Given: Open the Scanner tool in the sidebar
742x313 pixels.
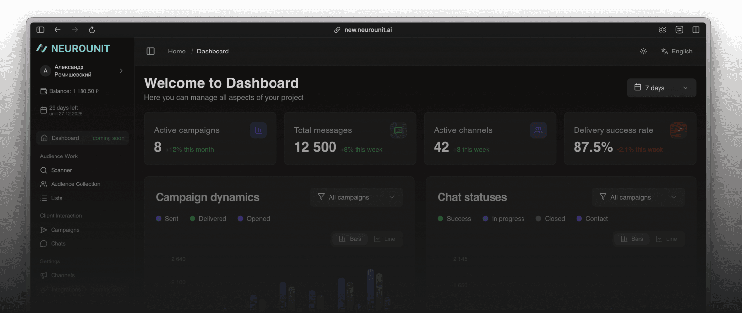Looking at the screenshot, I should click(x=61, y=170).
